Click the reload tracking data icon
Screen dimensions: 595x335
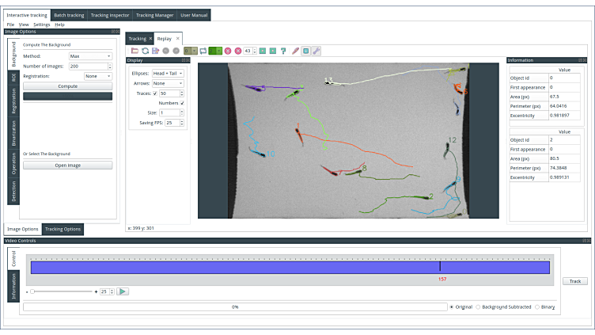tap(145, 51)
